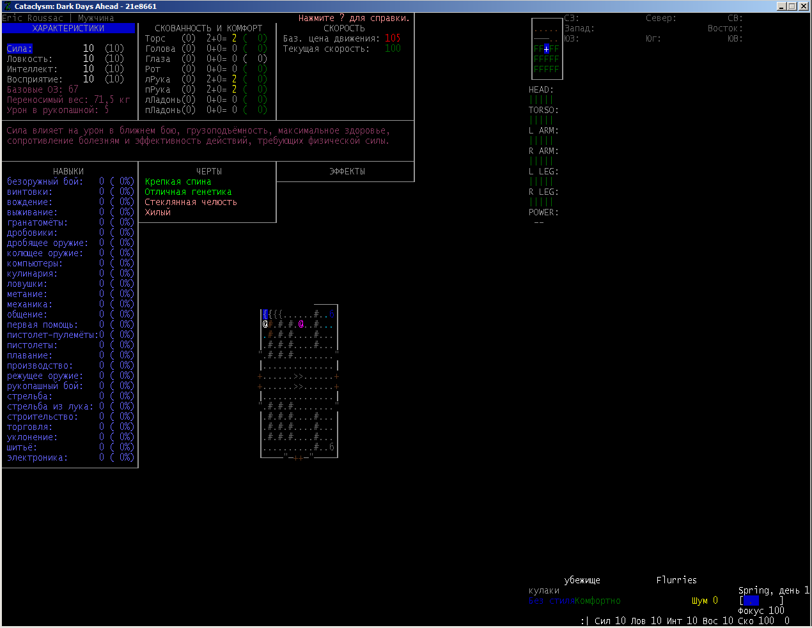The height and width of the screenshot is (628, 812).
Task: Click the Шум 0 noise indicator
Action: click(x=705, y=601)
